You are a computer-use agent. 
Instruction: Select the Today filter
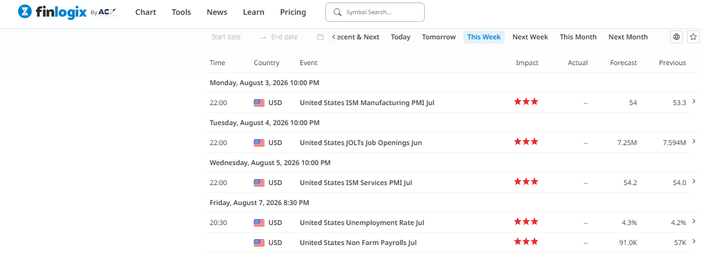pyautogui.click(x=400, y=37)
